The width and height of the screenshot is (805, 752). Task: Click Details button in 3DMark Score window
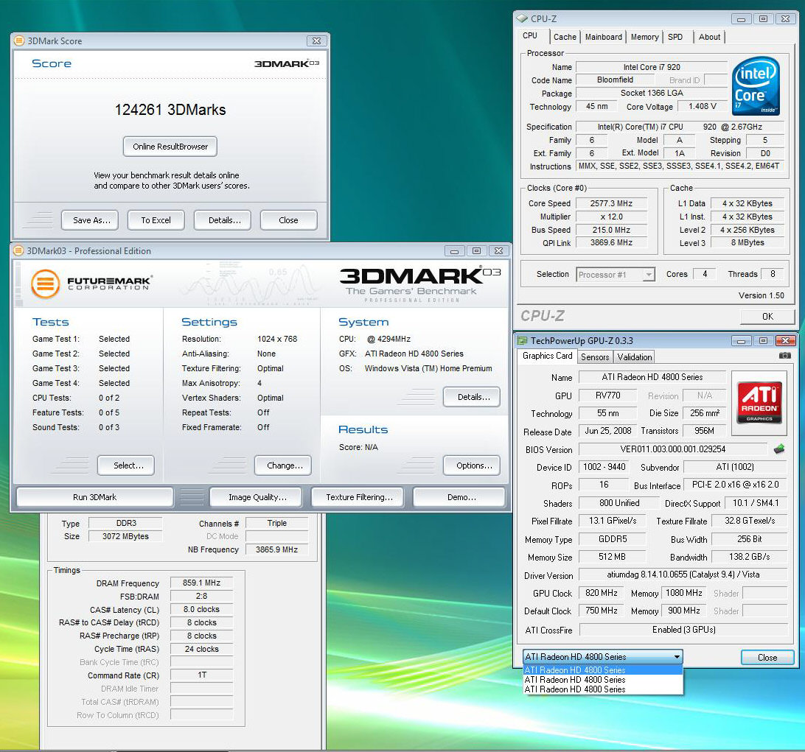click(x=223, y=220)
